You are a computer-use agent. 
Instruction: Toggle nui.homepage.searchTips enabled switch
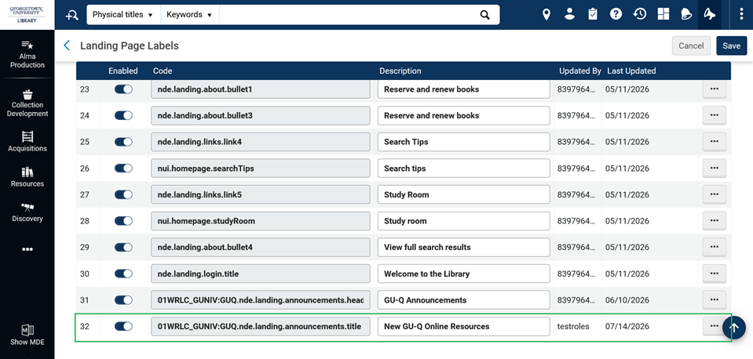[123, 169]
